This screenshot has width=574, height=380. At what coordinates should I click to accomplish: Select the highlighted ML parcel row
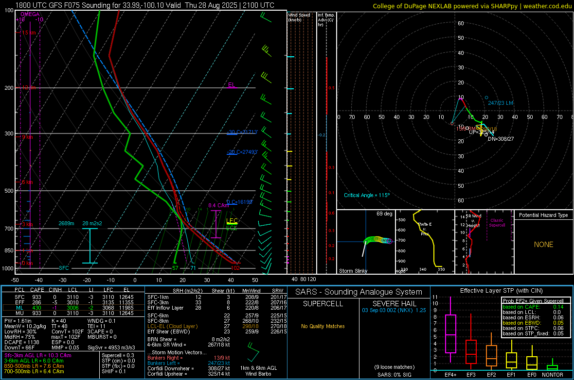(x=73, y=308)
